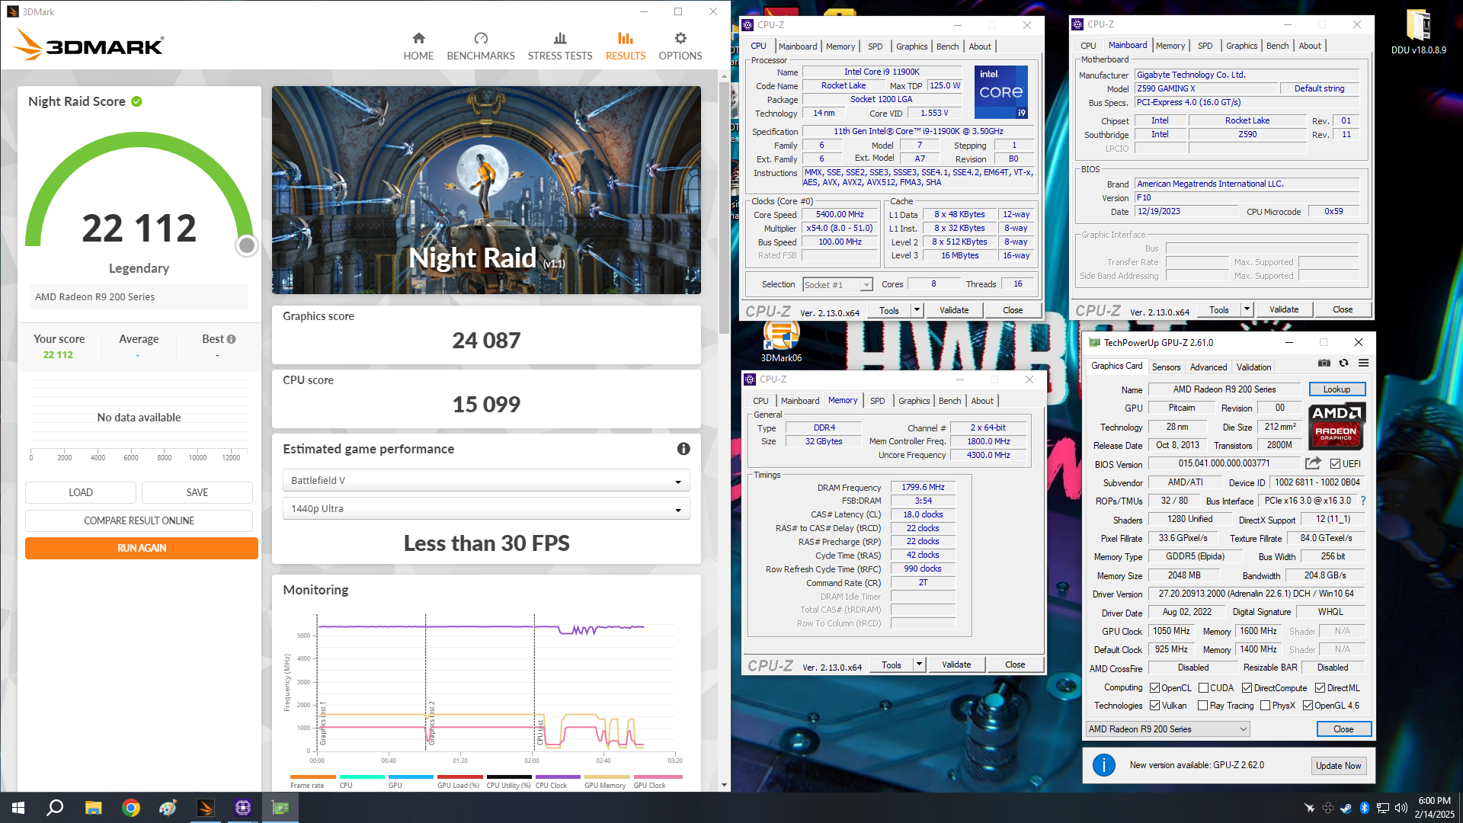
Task: Switch to Advanced tab in GPU-Z
Action: point(1208,367)
